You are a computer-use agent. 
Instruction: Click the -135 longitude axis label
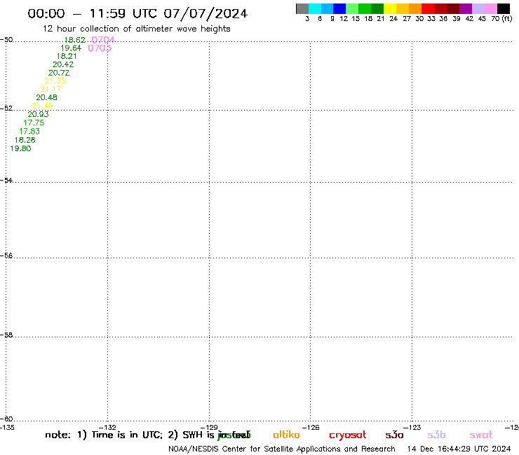click(x=7, y=427)
